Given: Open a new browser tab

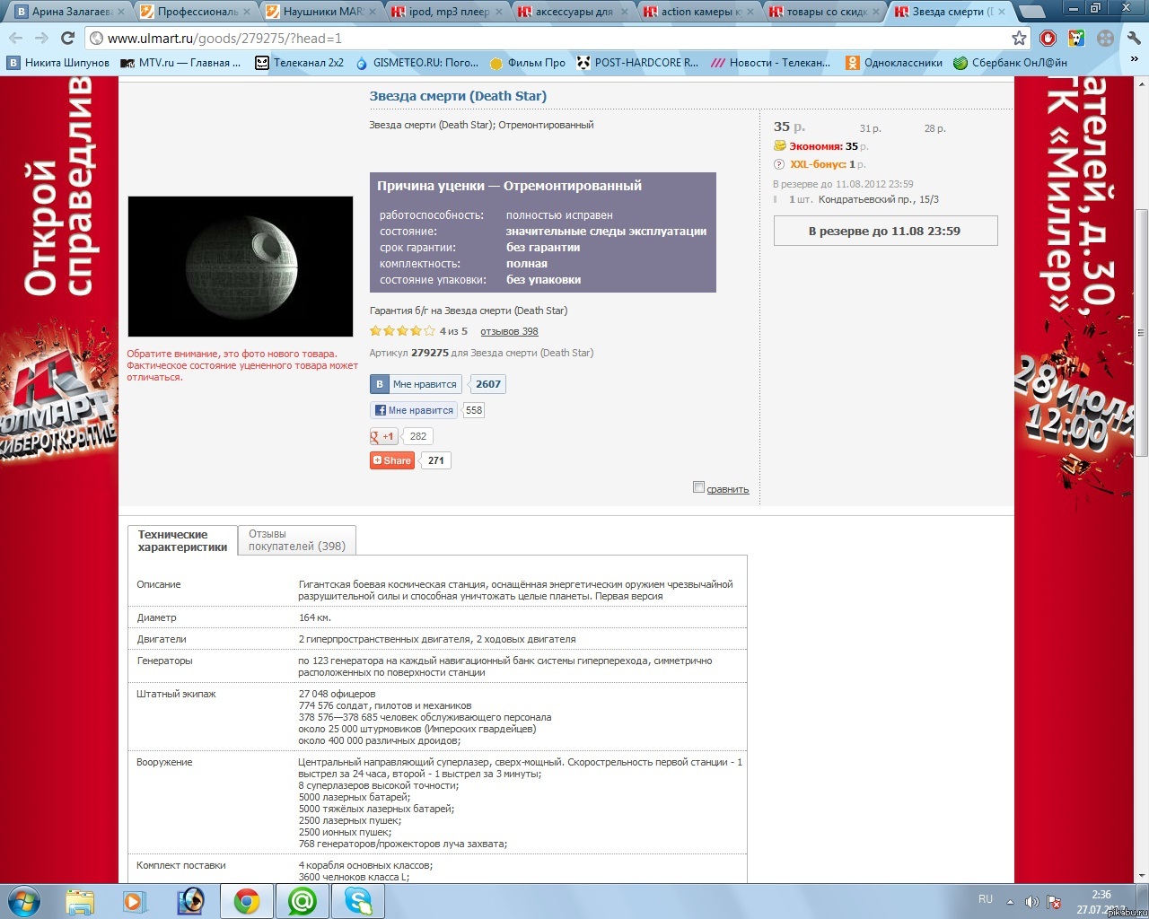Looking at the screenshot, I should 1032,12.
